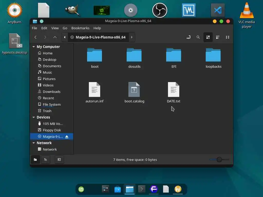Hide the sidebar panel
Screen dimensions: 263x197
point(59,160)
